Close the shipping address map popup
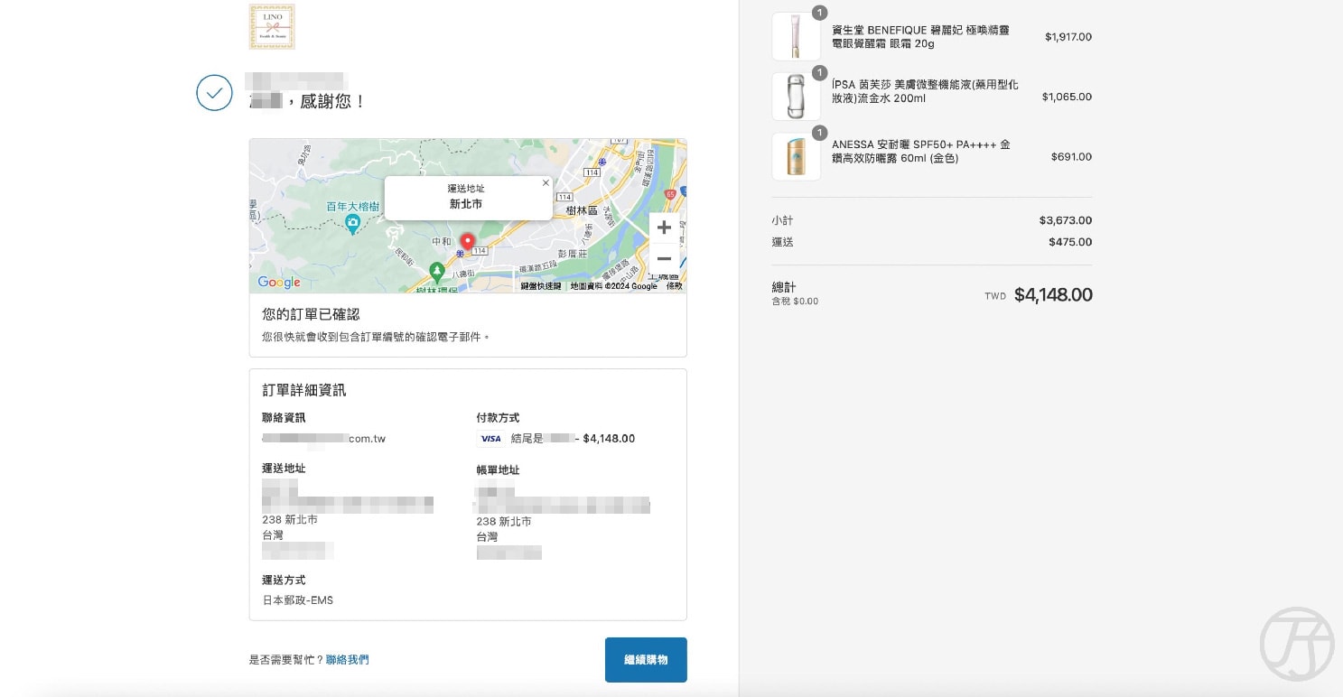This screenshot has width=1343, height=697. point(546,182)
